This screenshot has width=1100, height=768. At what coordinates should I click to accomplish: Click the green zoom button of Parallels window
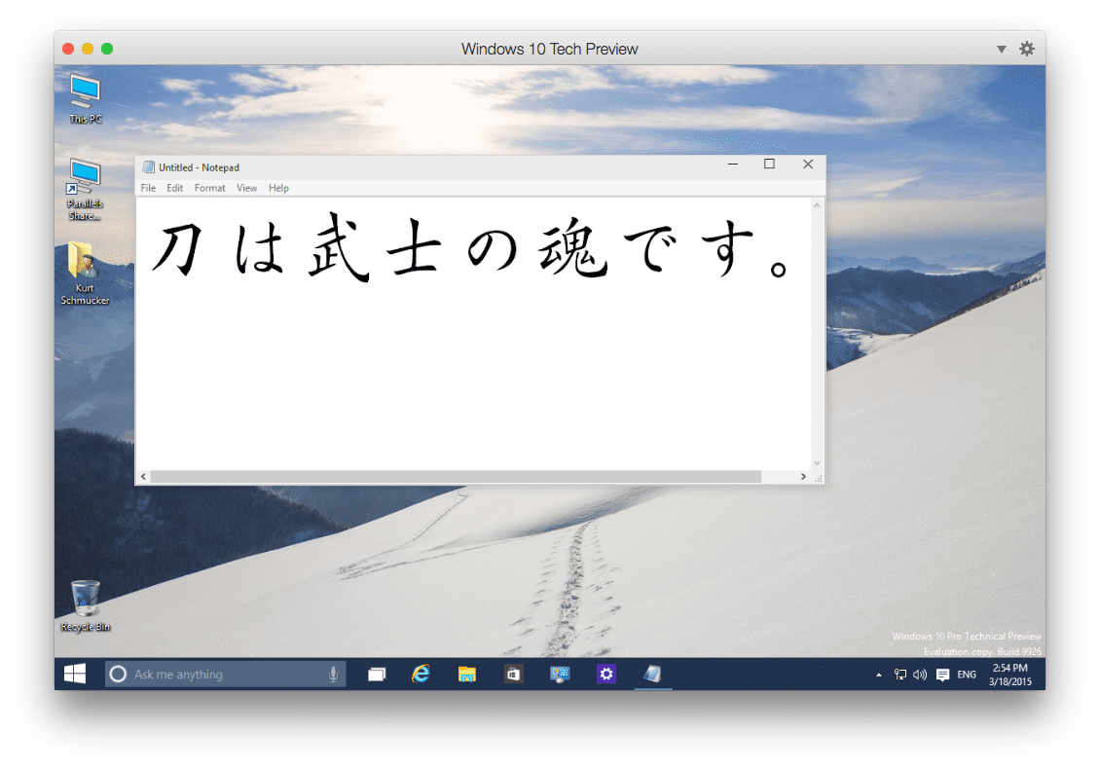pyautogui.click(x=107, y=49)
